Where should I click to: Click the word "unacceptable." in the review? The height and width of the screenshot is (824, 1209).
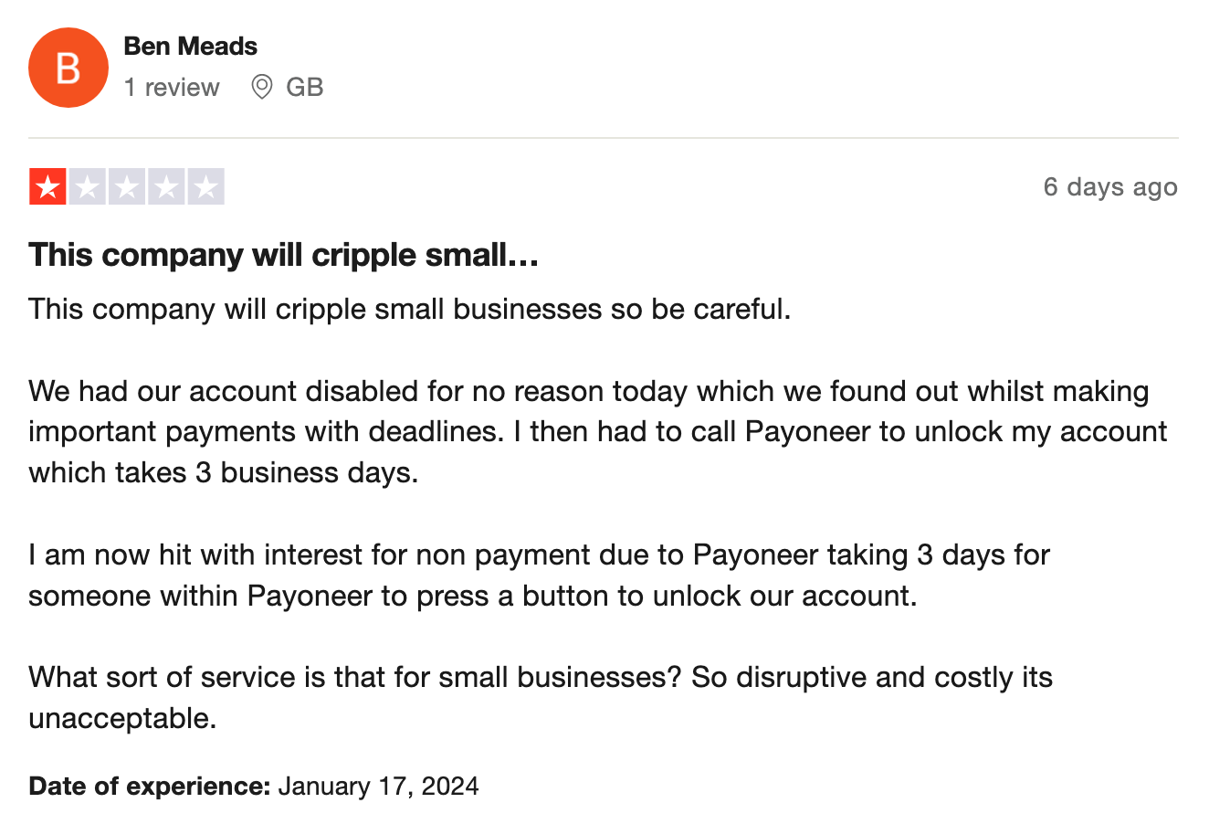(x=122, y=719)
